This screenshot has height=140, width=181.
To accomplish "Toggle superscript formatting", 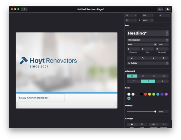I will [132, 58].
